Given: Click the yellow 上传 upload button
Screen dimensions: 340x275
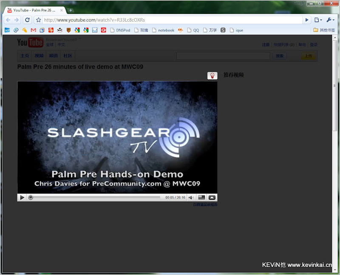Looking at the screenshot, I should click(309, 56).
